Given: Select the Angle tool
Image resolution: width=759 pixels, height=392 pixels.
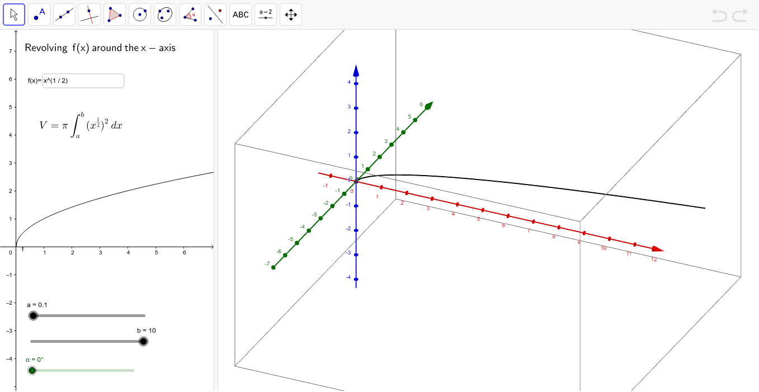Looking at the screenshot, I should tap(190, 15).
